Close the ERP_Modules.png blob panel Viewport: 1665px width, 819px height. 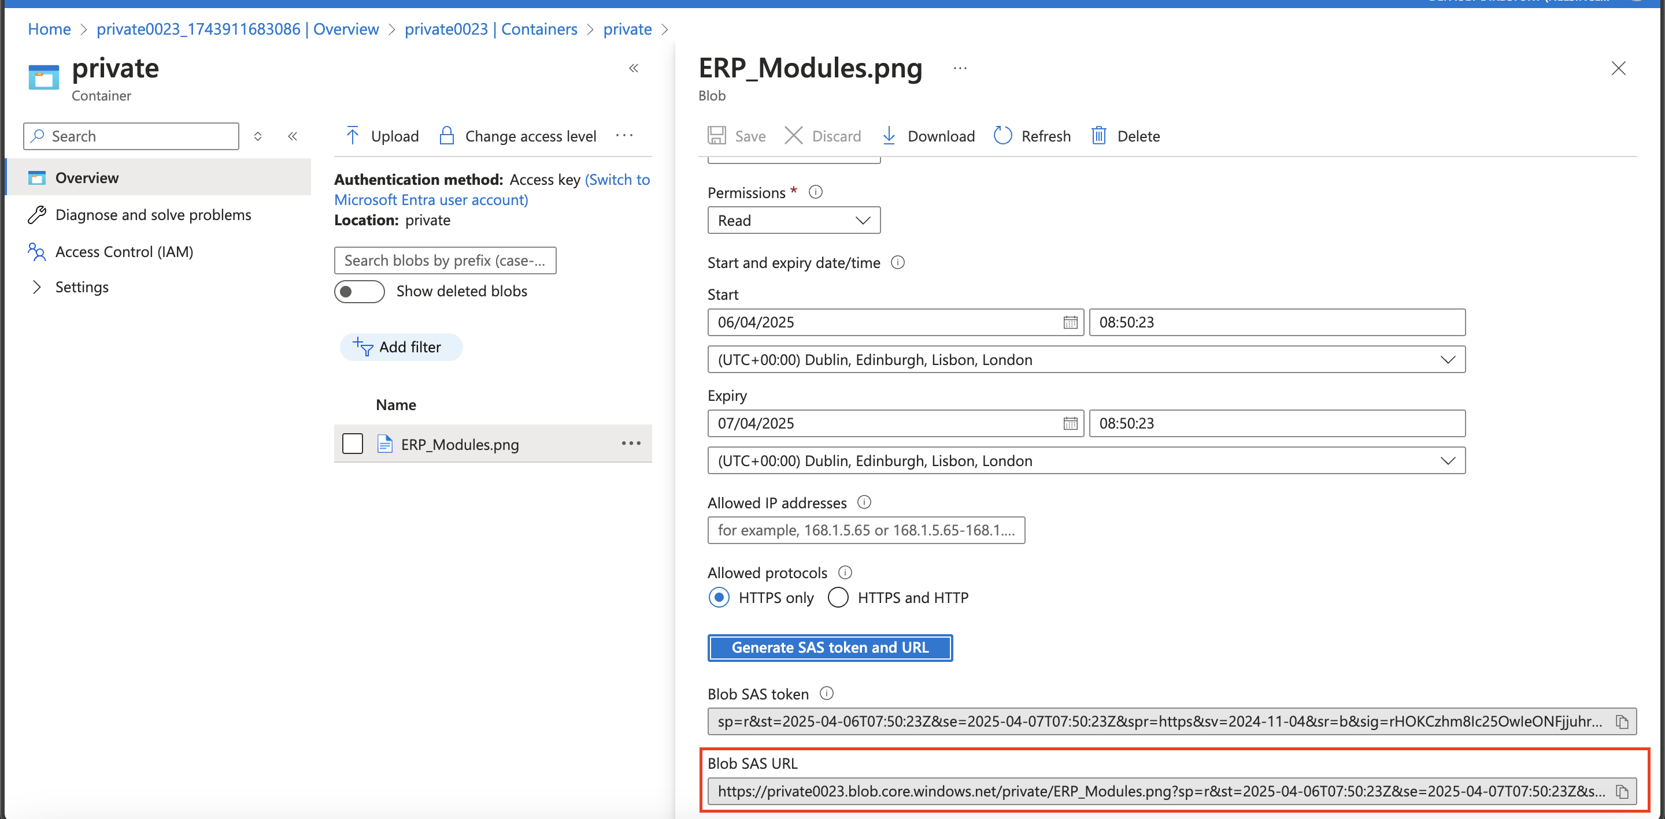tap(1618, 69)
